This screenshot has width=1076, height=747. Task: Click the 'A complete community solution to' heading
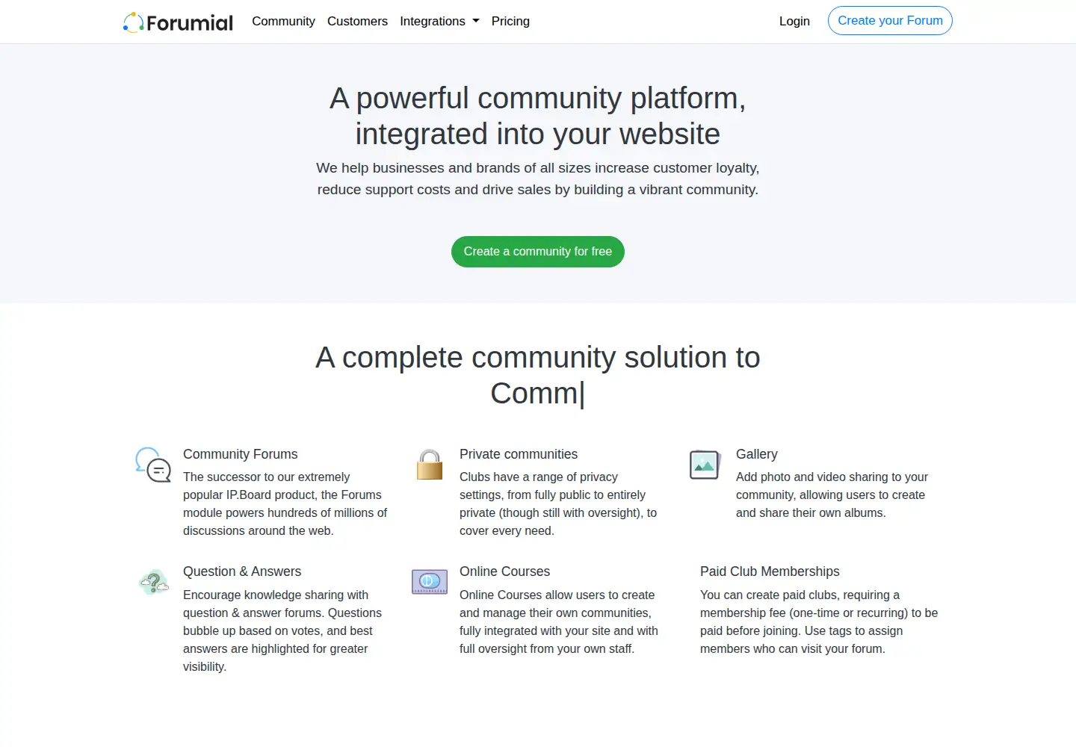tap(538, 376)
